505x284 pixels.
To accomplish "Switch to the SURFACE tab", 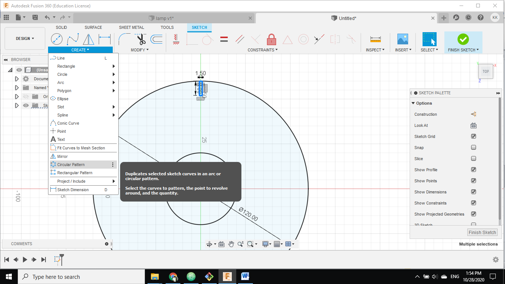I will pos(93,27).
